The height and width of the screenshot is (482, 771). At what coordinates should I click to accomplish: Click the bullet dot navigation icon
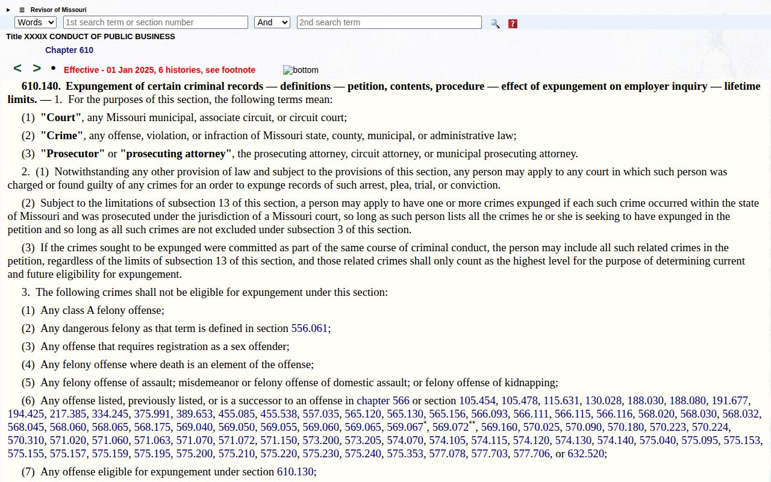click(x=53, y=68)
